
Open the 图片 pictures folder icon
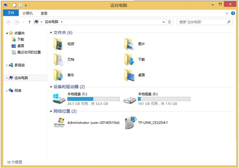pos(129,44)
